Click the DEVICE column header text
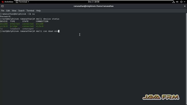This screenshot has height=105, width=187. click(4, 21)
